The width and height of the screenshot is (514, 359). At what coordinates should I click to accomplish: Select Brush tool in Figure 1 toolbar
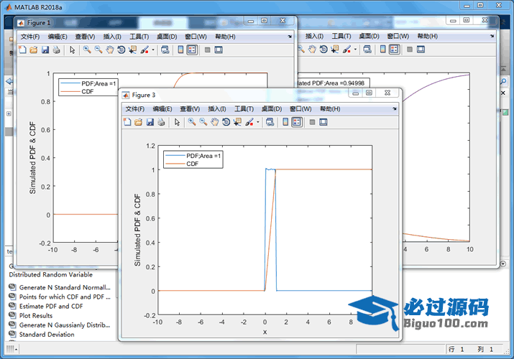tap(144, 50)
